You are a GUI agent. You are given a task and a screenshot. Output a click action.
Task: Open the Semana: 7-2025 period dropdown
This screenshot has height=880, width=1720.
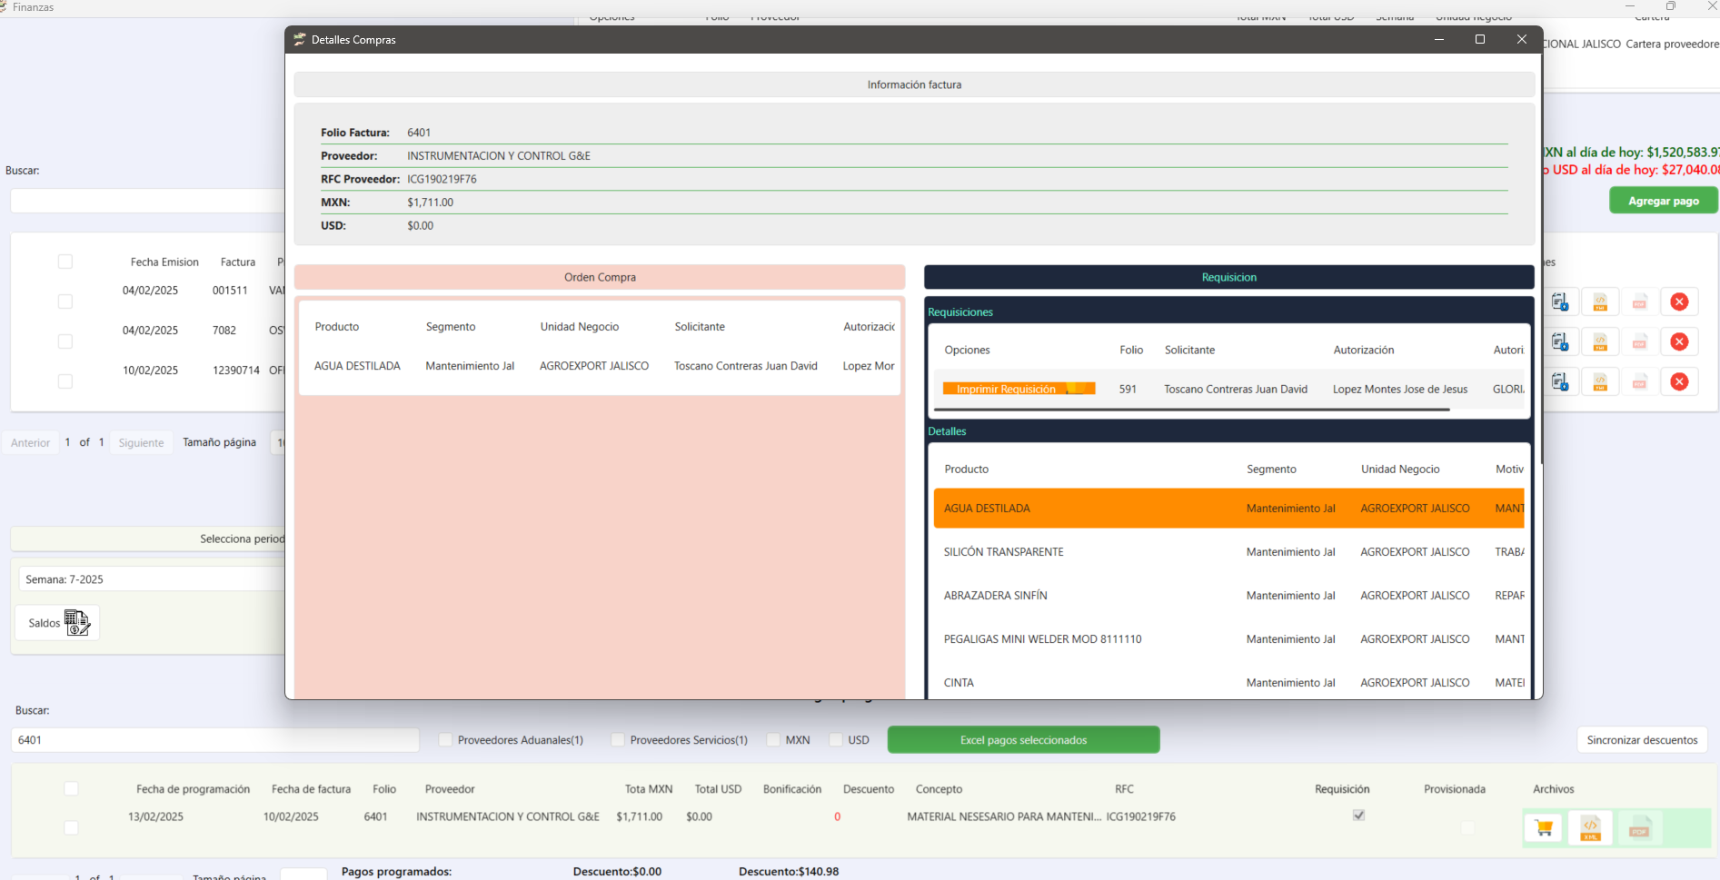coord(150,579)
